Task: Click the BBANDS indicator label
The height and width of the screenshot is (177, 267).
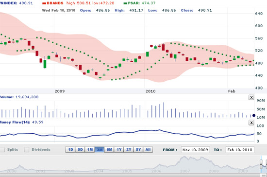Action: click(55, 3)
